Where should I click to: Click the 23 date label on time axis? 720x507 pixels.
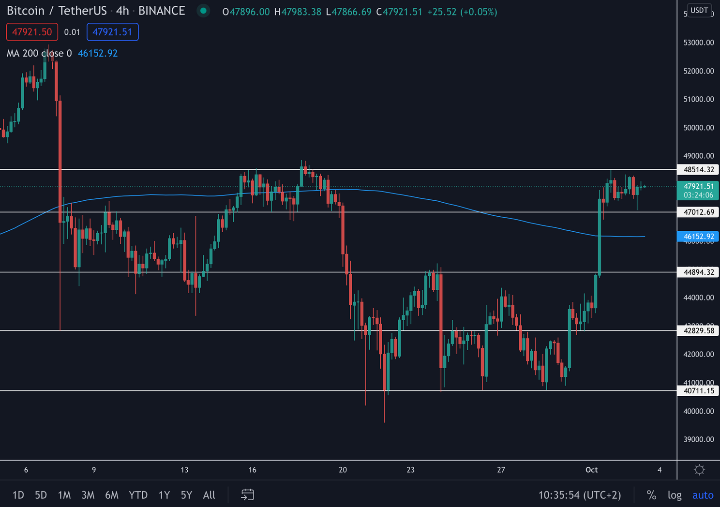410,470
